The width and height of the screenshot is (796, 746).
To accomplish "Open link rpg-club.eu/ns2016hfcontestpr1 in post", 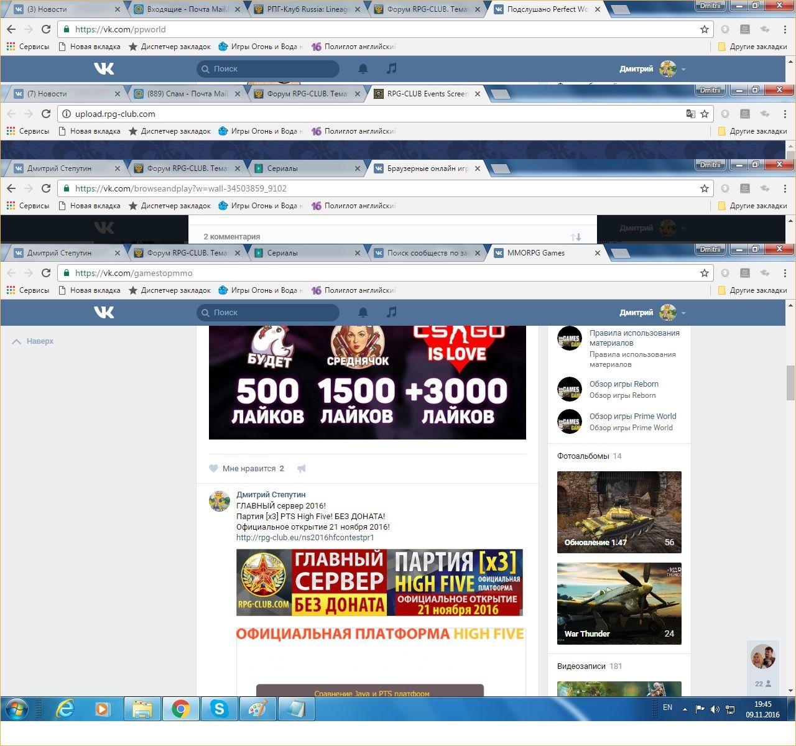I will (305, 538).
